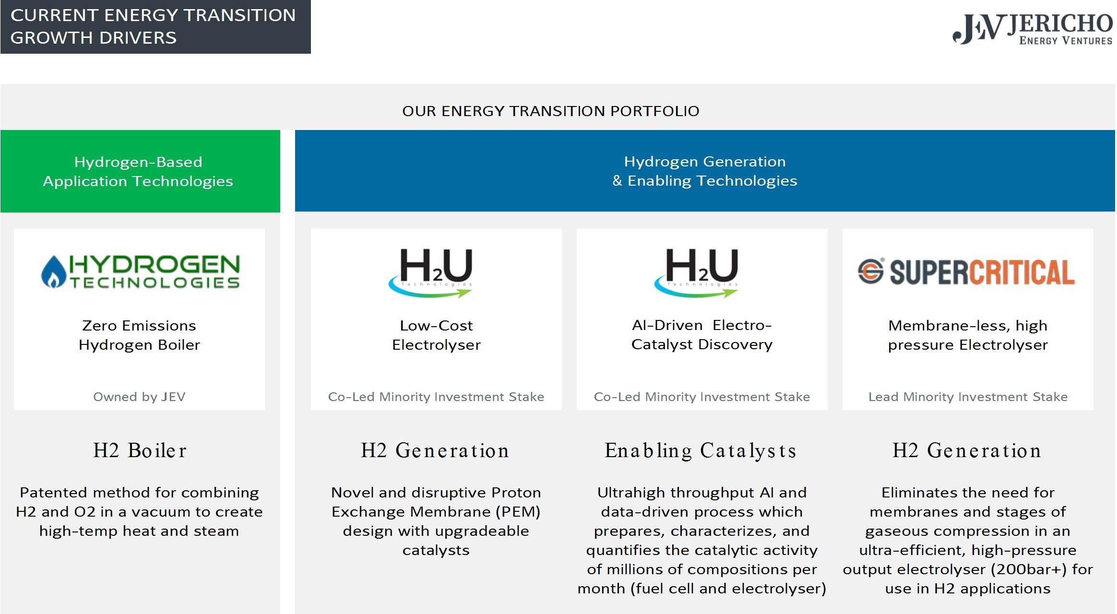The height and width of the screenshot is (614, 1117).
Task: Click the blue Hydrogen Generation & Enabling Technologies banner
Action: click(705, 171)
